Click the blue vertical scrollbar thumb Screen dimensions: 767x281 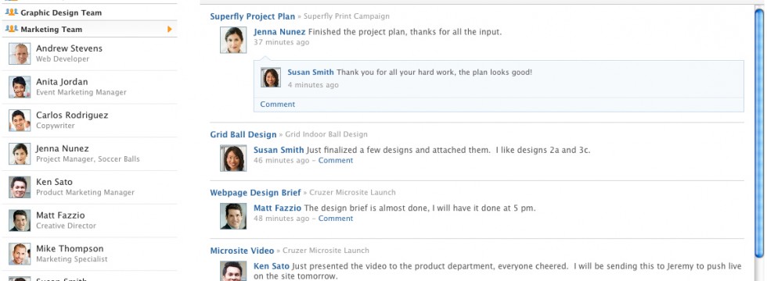click(759, 132)
